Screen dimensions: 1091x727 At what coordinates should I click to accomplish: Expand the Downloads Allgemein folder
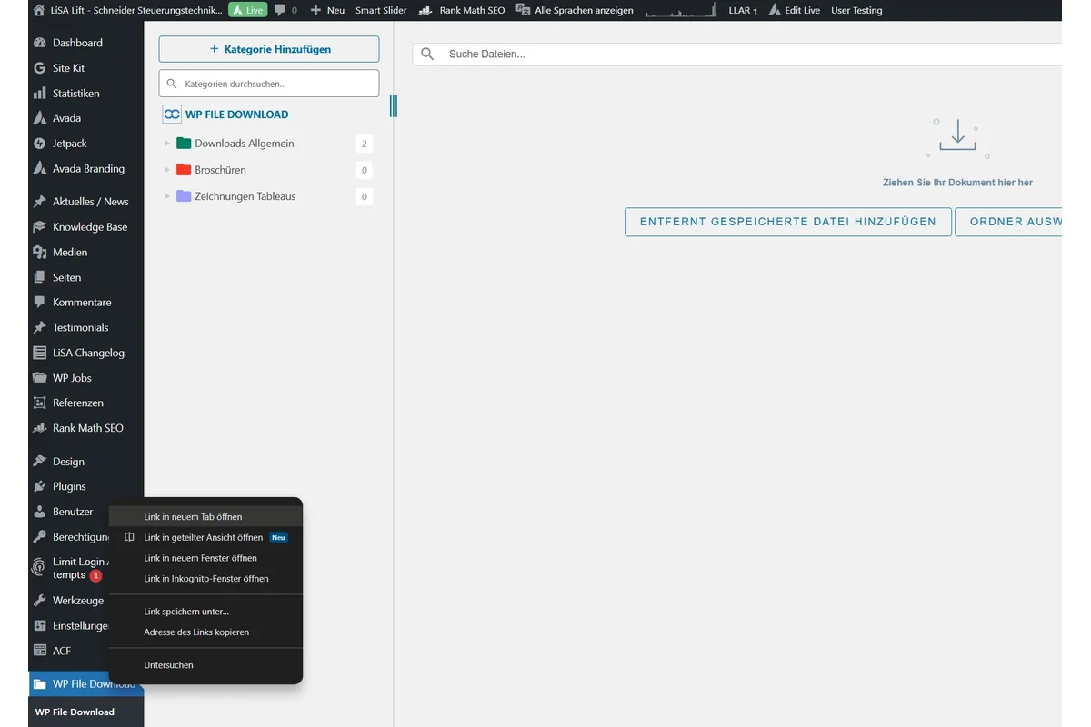click(167, 143)
